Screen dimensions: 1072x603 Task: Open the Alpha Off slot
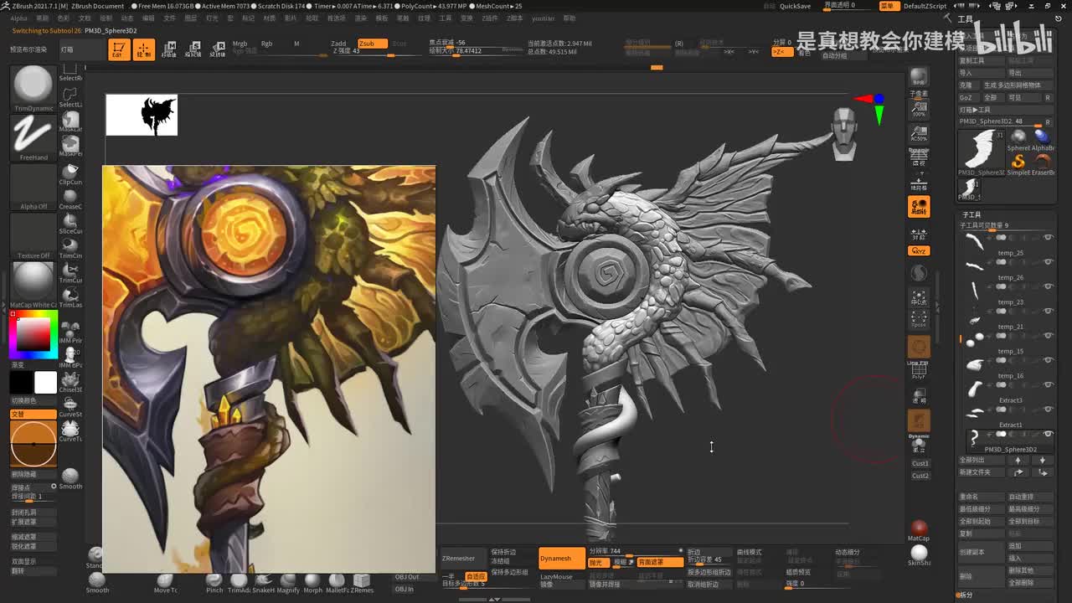pos(33,186)
